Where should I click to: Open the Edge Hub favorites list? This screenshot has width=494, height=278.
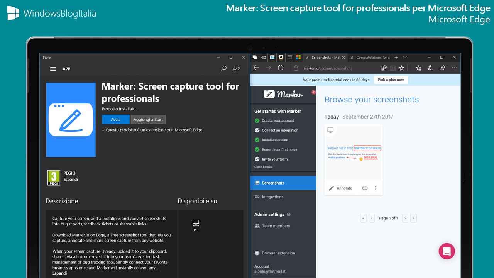[418, 68]
